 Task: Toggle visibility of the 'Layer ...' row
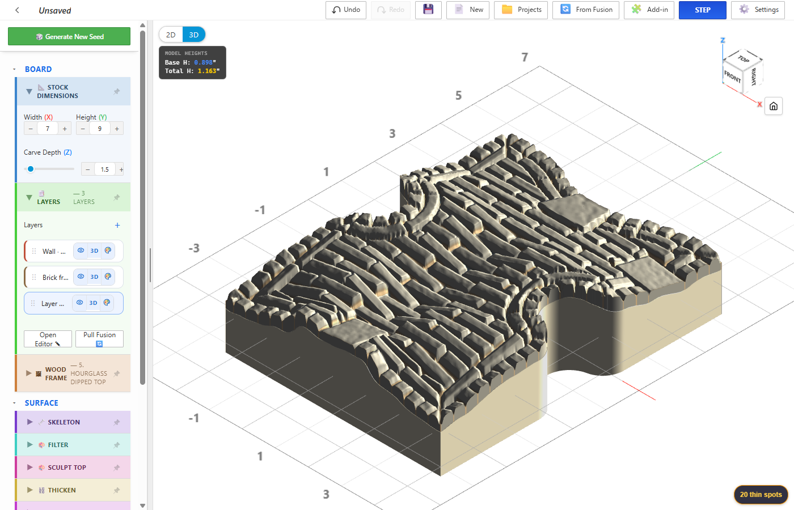click(80, 303)
